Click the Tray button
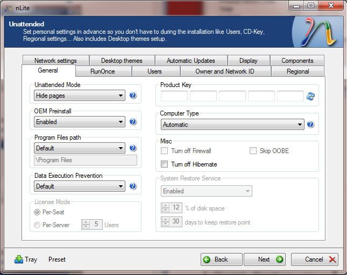This screenshot has height=275, width=347. pyautogui.click(x=26, y=259)
